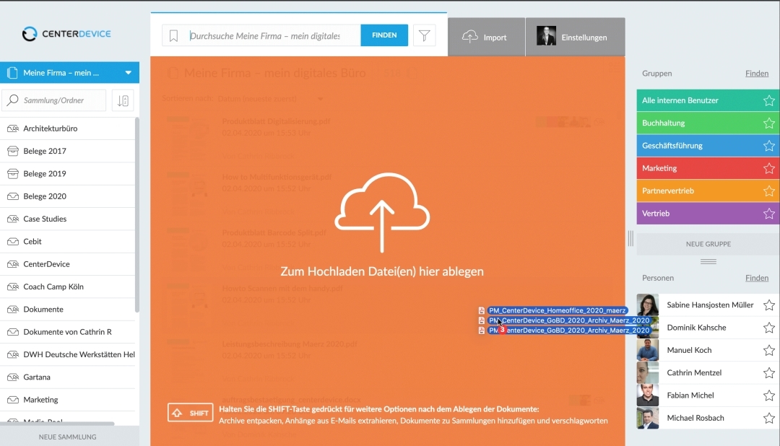The width and height of the screenshot is (780, 446).
Task: Star Cathrin Mentzel as favorite
Action: coord(768,373)
